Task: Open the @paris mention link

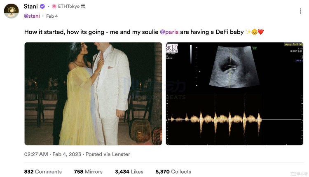Action: 169,32
